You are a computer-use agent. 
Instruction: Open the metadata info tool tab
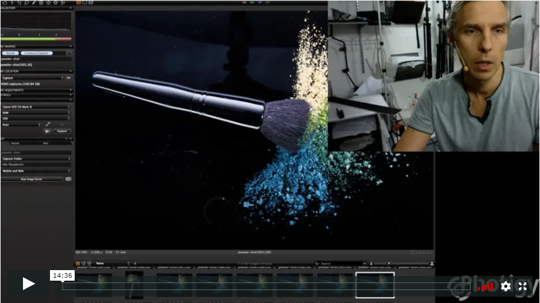point(48,3)
